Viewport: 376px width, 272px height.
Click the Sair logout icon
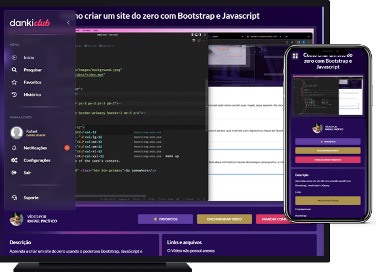pos(14,172)
